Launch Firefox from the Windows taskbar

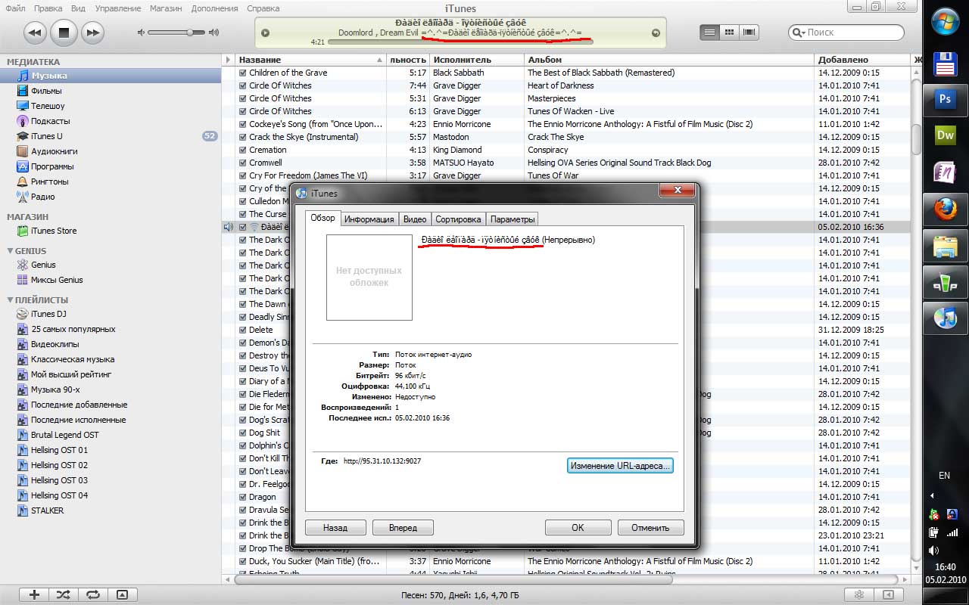click(x=945, y=210)
